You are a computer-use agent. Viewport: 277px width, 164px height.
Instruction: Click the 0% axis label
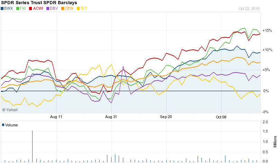[x=266, y=91]
